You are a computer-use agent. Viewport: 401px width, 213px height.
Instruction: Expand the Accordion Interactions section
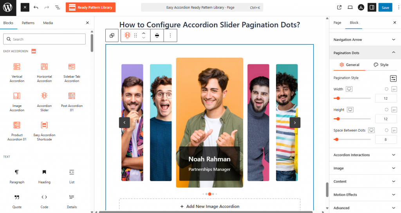(x=365, y=155)
